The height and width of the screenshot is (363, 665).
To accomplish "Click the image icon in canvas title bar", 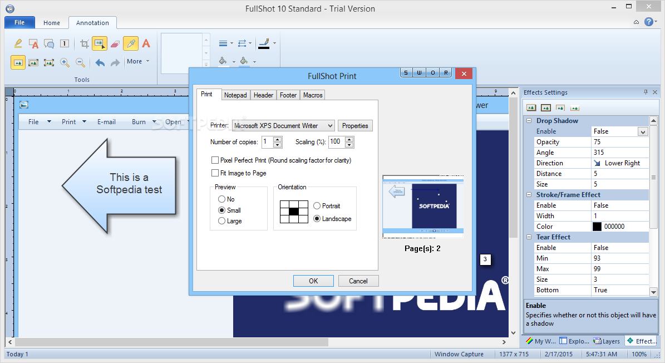I will coord(24,105).
